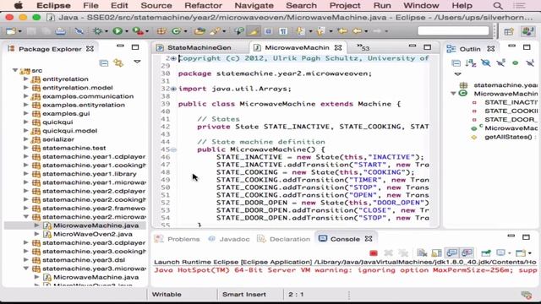Open Run button dropdown arrow
541x304 pixels.
[127, 31]
